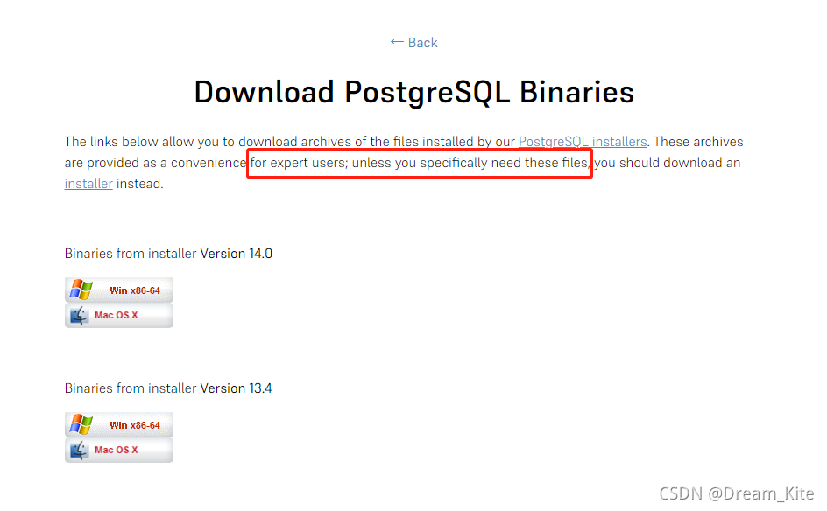Image resolution: width=827 pixels, height=511 pixels.
Task: Click the left arrow icon next to Back
Action: 397,41
